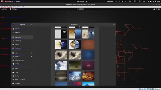
Task: Open the Bluetooth settings panel
Action: [x=22, y=32]
